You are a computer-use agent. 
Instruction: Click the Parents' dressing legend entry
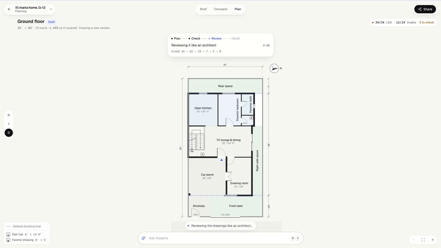click(26, 240)
